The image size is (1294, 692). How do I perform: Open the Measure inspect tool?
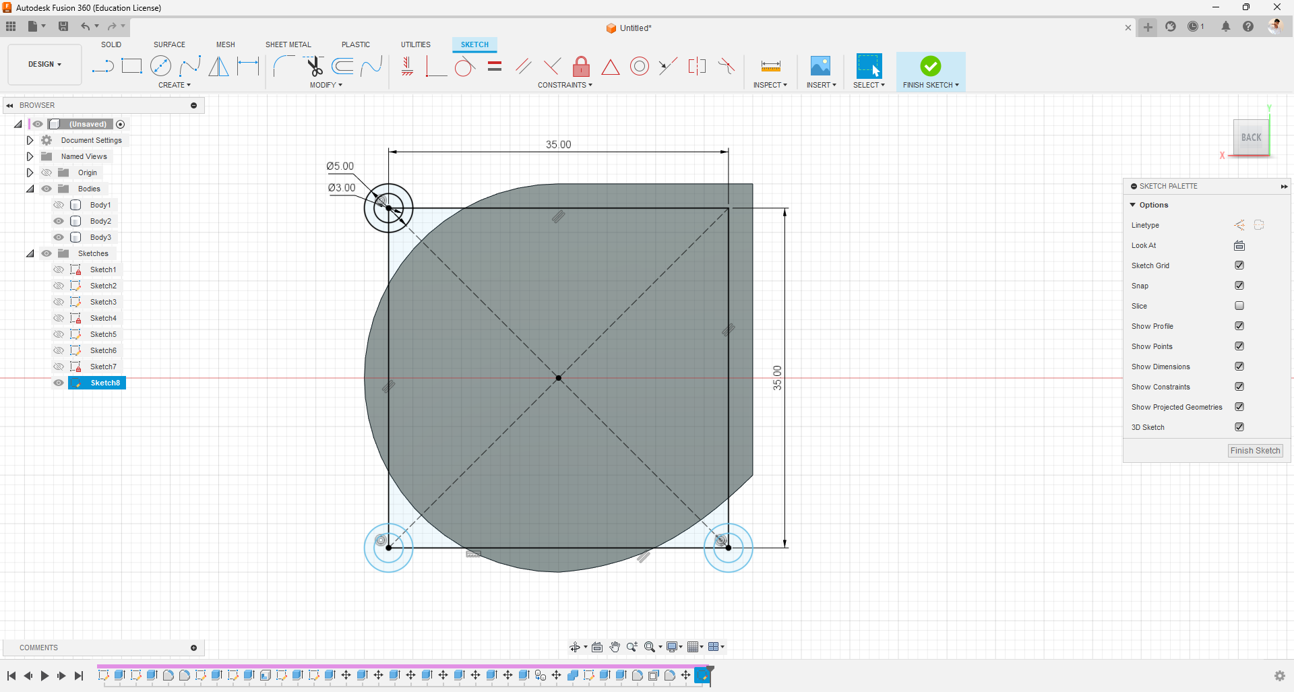tap(770, 66)
